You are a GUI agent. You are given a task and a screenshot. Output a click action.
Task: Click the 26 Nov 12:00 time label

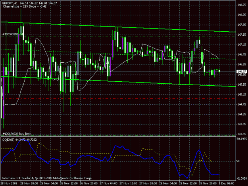(69, 184)
